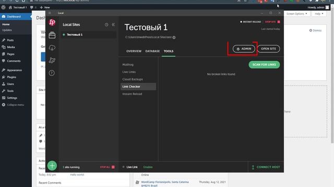Collapse the WordPress admin menu

13,105
